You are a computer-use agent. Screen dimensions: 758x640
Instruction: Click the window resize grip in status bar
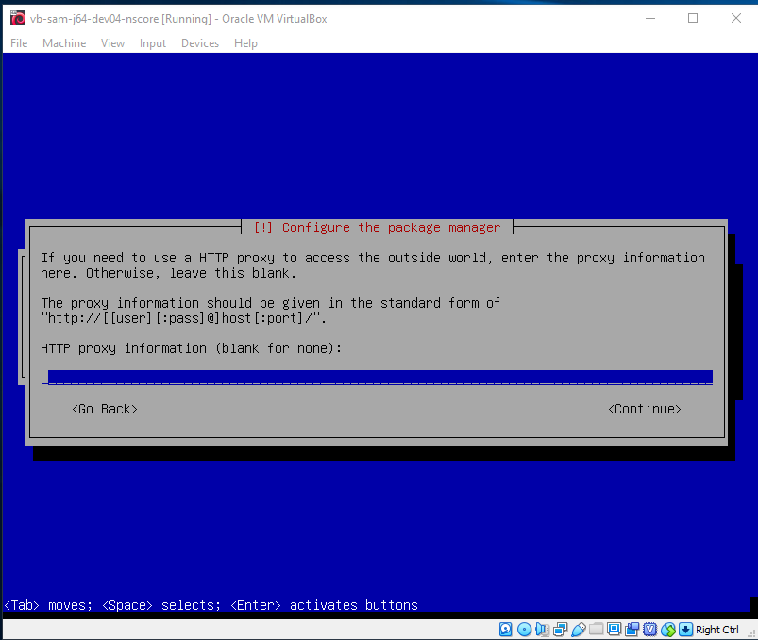pos(751,633)
